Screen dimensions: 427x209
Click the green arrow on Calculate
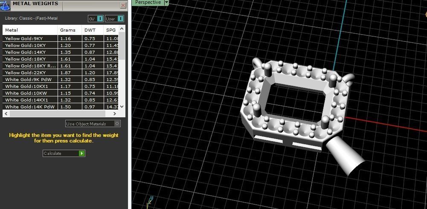coord(82,154)
